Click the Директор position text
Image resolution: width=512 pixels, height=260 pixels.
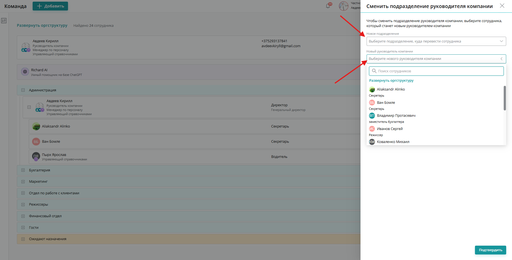point(279,105)
